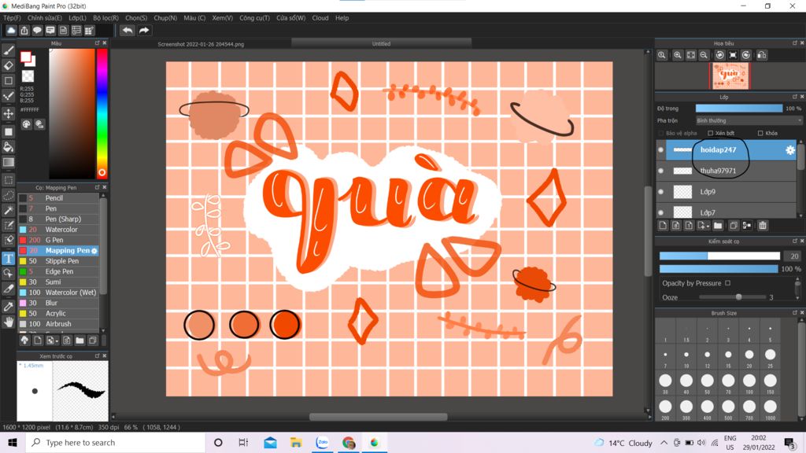Click the fit-to-window icon in navigator
Viewport: 806px width, 453px height.
tap(691, 55)
